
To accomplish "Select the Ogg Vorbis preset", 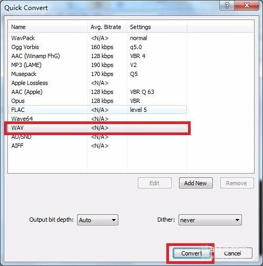I will tap(98, 47).
